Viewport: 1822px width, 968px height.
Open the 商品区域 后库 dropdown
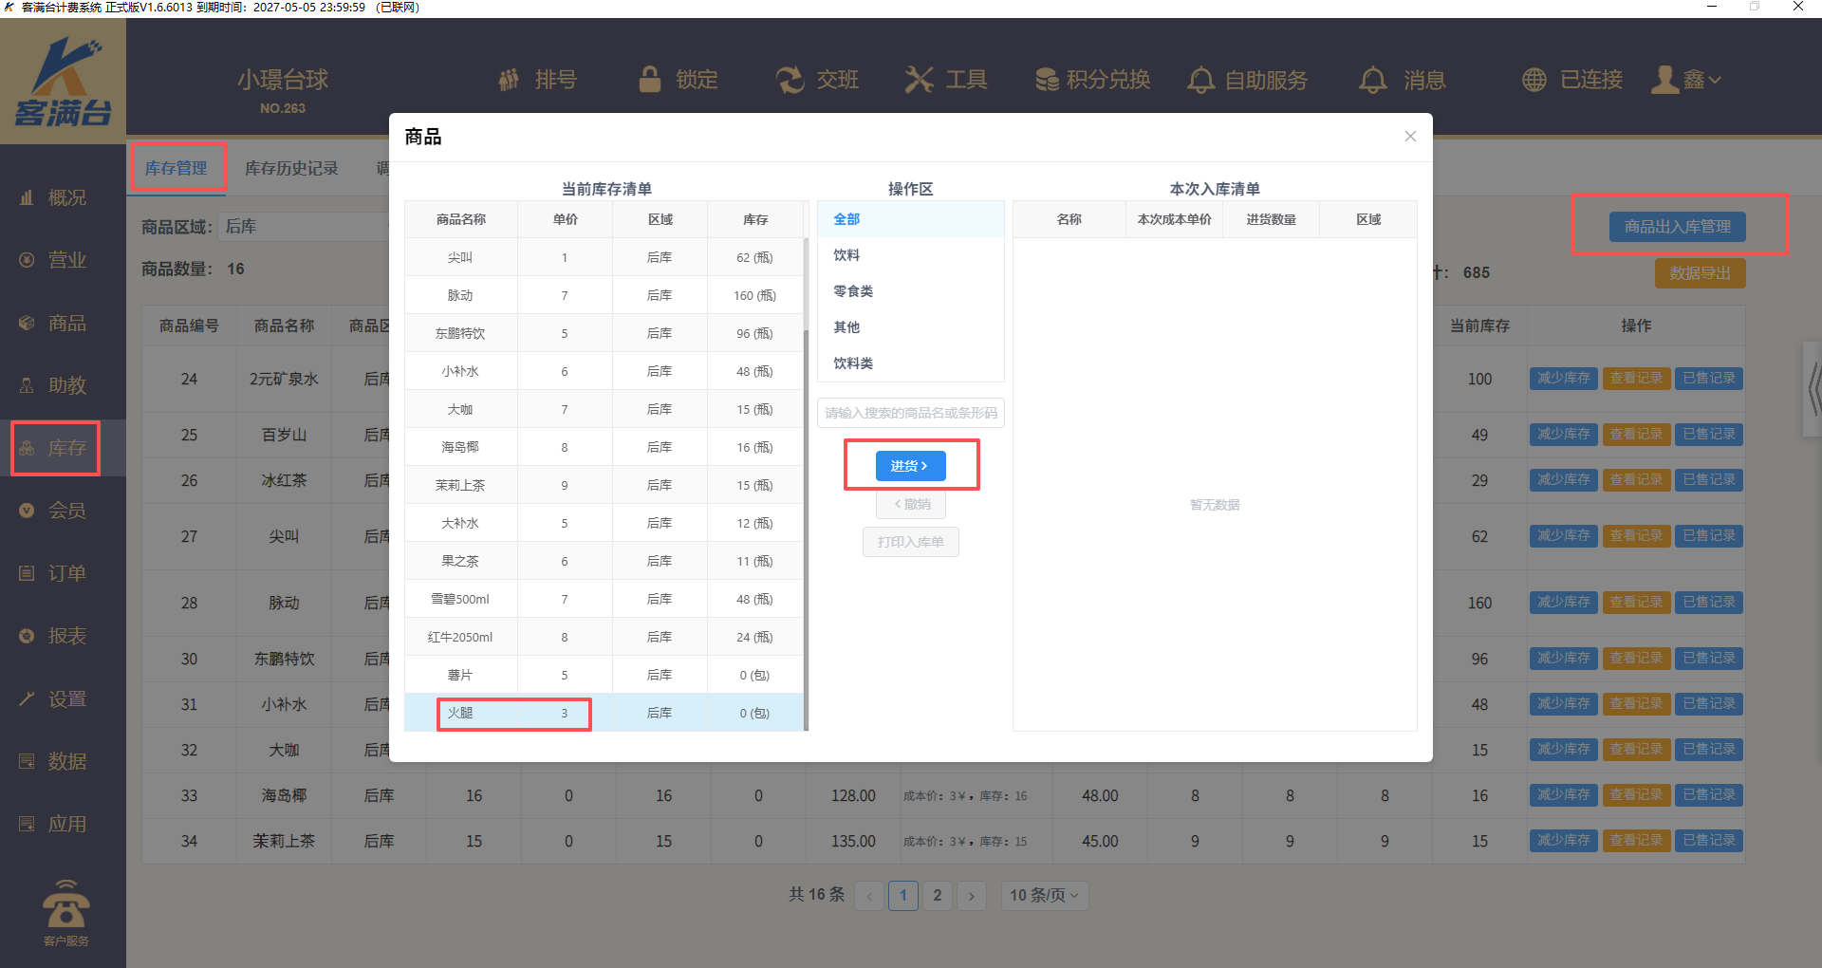tap(304, 227)
